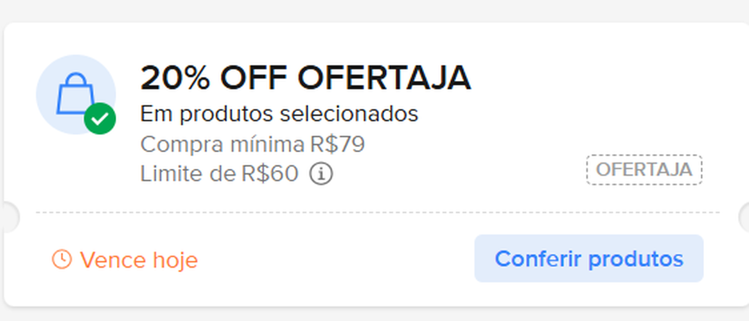Image resolution: width=749 pixels, height=321 pixels.
Task: Click the word hoje in the expiry notice
Action: coord(175,260)
